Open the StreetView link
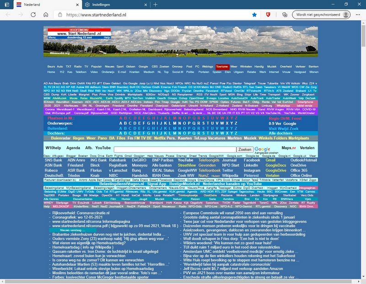366x284 pixels. pos(187,165)
